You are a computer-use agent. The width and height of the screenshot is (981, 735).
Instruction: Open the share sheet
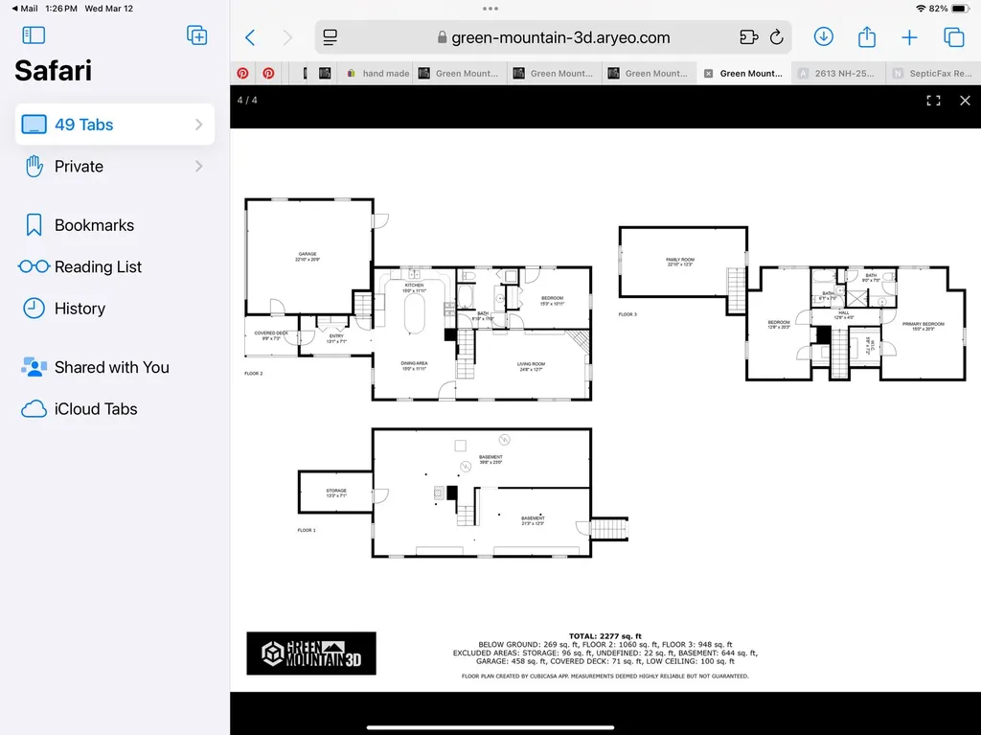pyautogui.click(x=866, y=37)
